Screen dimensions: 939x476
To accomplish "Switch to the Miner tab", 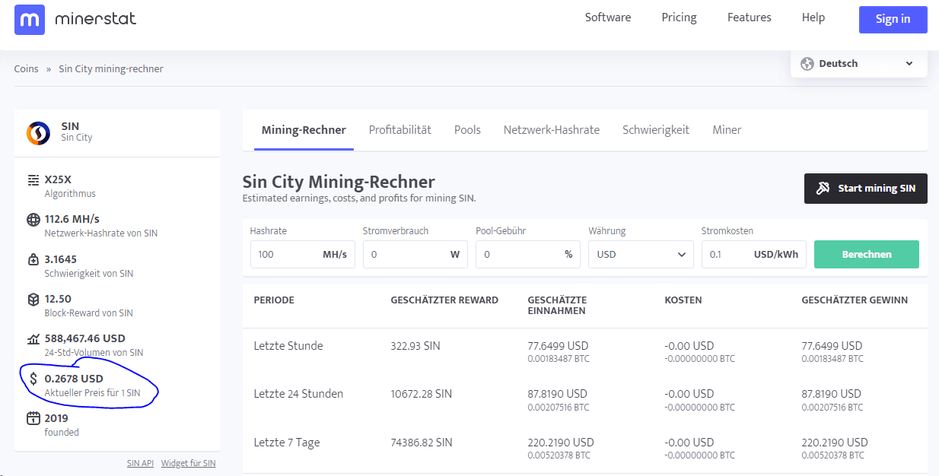I will pyautogui.click(x=727, y=130).
